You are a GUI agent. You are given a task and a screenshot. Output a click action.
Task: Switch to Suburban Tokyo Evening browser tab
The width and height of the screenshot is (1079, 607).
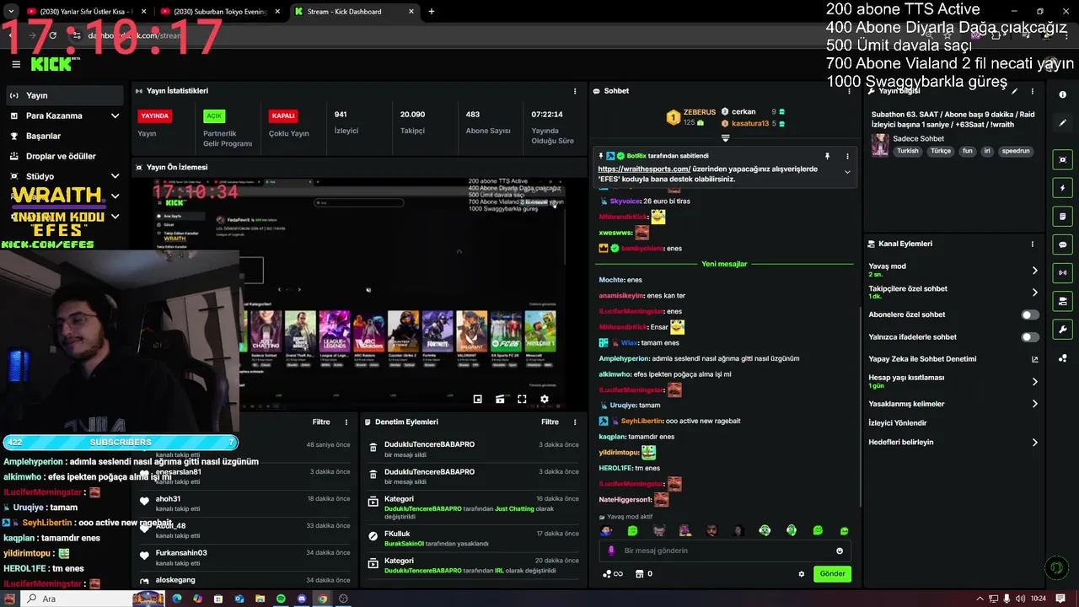(220, 12)
